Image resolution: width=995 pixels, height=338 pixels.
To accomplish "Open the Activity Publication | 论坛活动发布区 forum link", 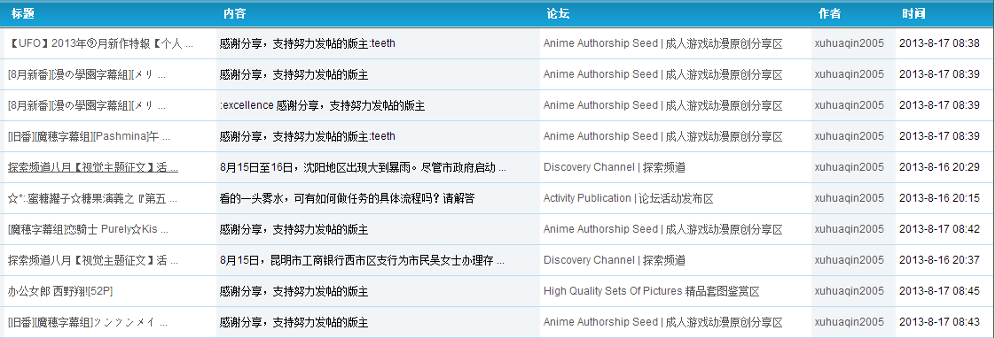I will (x=628, y=199).
